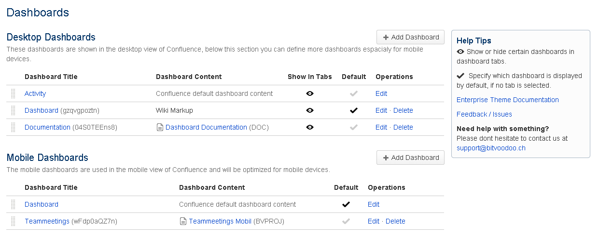This screenshot has width=599, height=238.
Task: Open Feedback / Issues link
Action: click(x=484, y=114)
